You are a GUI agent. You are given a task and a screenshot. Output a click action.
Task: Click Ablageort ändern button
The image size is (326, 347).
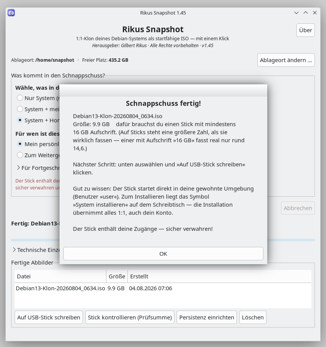pos(286,60)
